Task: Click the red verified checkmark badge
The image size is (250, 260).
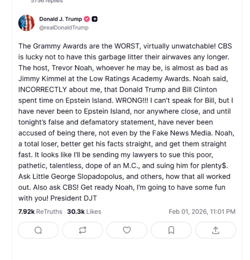Action: click(87, 19)
